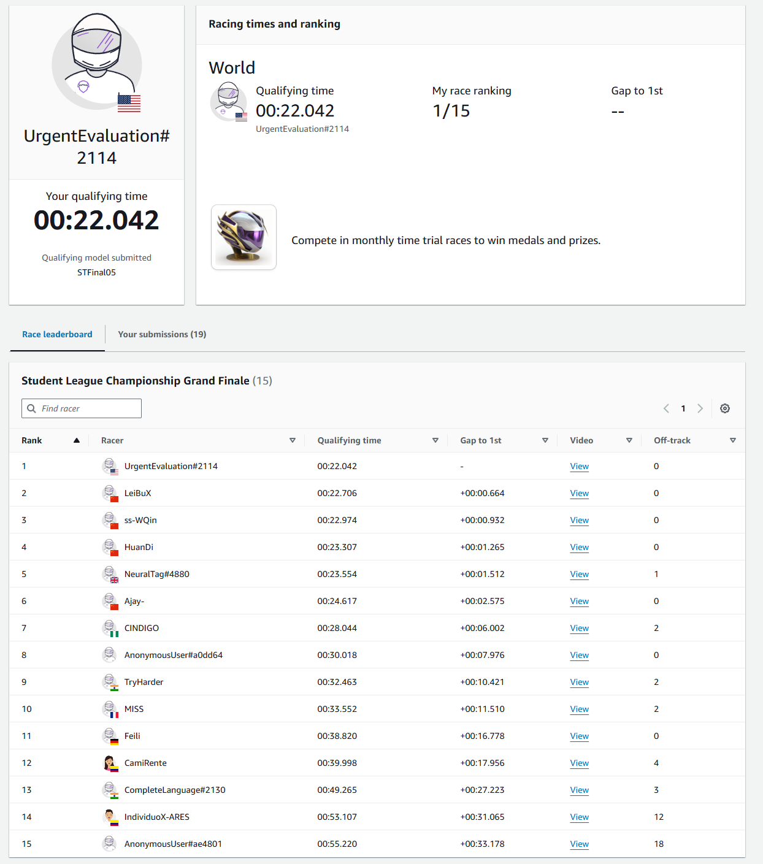
Task: Click AnonymousUser#a0dd64 avatar
Action: click(110, 655)
